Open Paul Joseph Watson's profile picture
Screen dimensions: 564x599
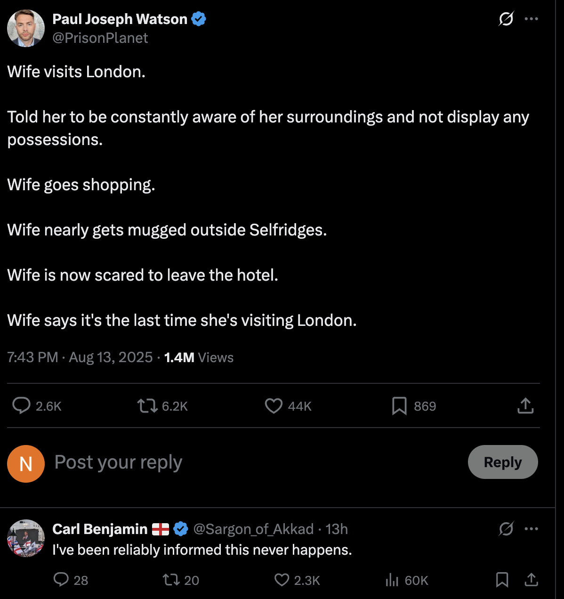tap(26, 28)
